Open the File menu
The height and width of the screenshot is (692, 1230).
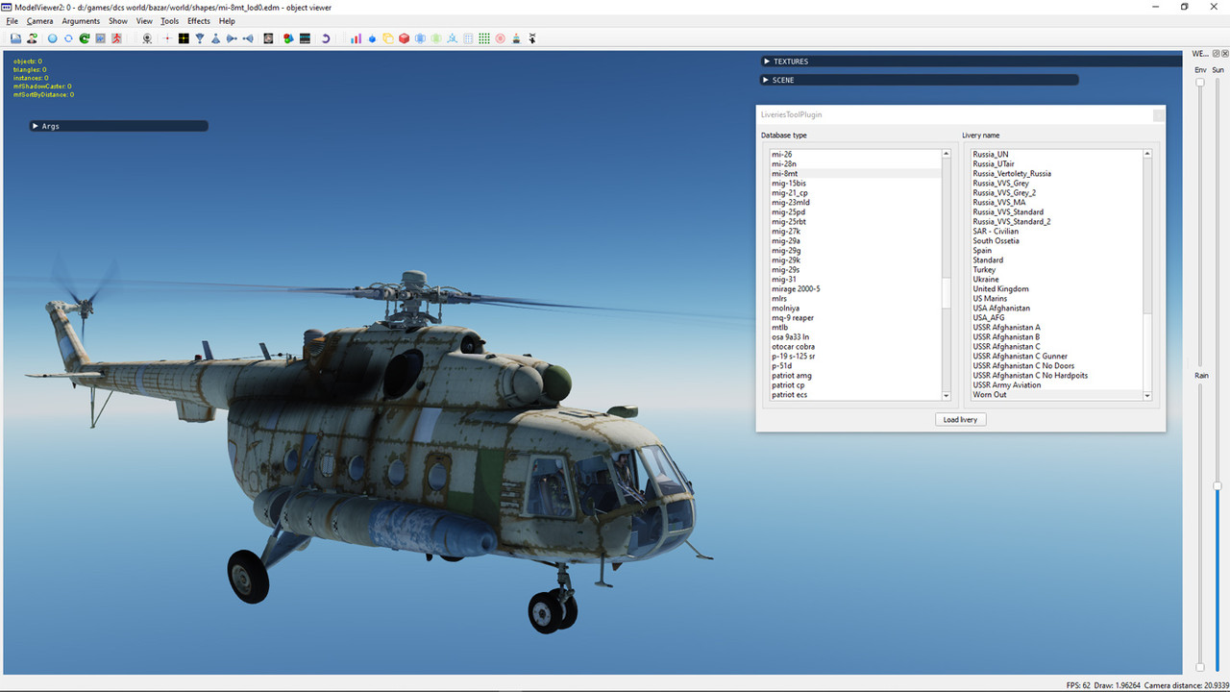point(12,21)
